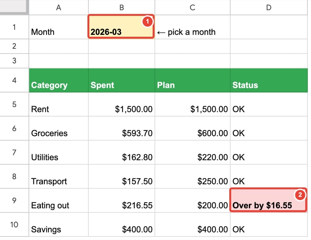Click the $162.80 spent cell
311x240 pixels.
[x=122, y=152]
